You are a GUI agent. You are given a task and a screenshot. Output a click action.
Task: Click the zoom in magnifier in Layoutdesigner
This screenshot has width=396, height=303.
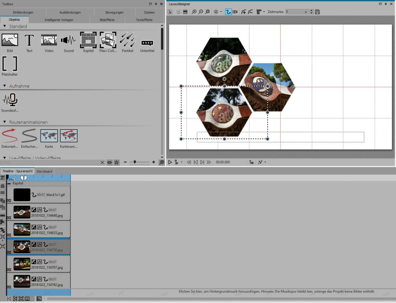click(x=194, y=12)
